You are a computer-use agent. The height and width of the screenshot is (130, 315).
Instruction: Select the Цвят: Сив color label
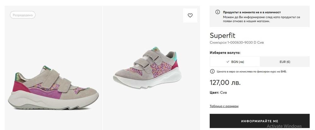click(x=218, y=93)
